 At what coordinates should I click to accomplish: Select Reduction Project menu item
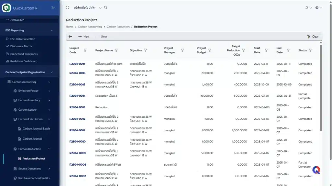click(34, 159)
